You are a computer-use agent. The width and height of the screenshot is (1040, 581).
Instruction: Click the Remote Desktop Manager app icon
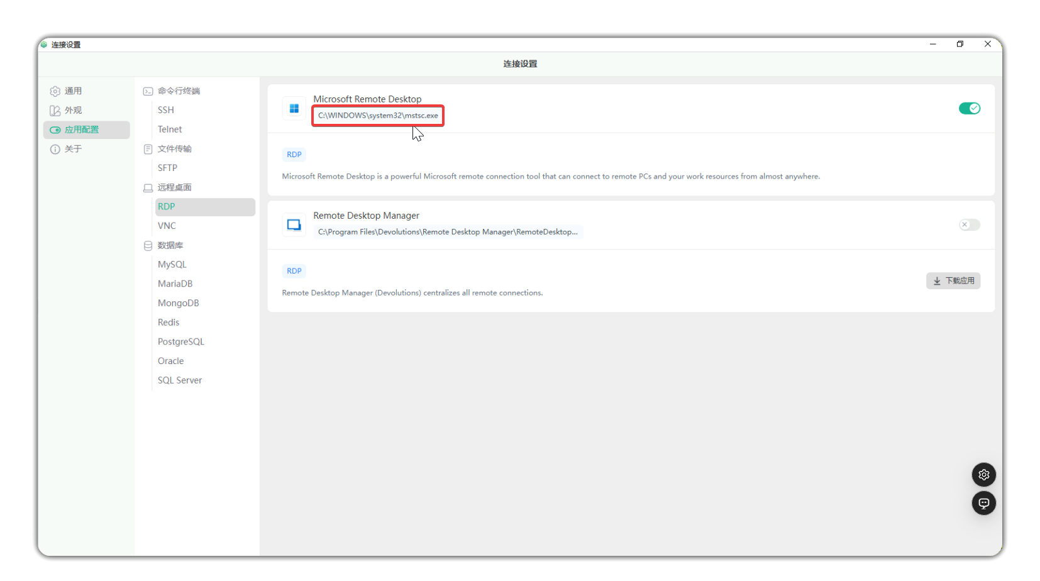tap(294, 225)
